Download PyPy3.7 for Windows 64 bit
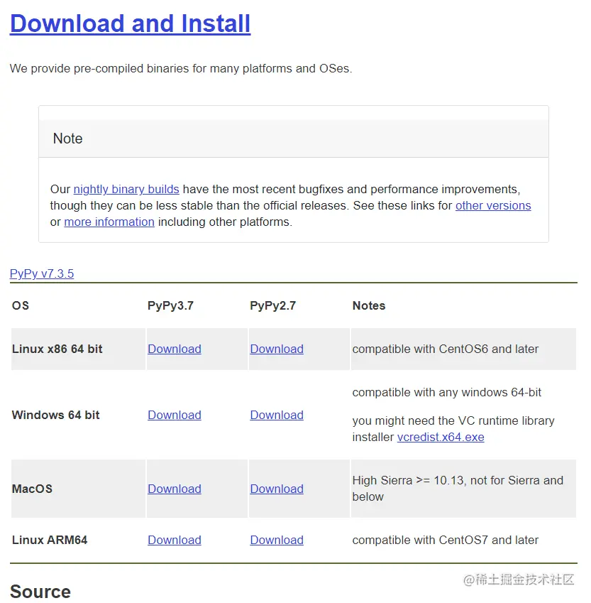Screen dimensions: 591x603 175,415
